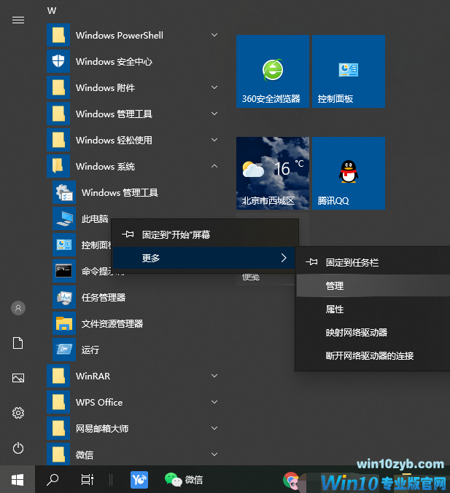Click the Windows 安全中心 label
The height and width of the screenshot is (493, 450).
tap(114, 61)
